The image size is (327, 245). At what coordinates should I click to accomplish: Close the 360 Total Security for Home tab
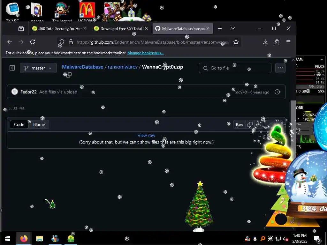85,28
